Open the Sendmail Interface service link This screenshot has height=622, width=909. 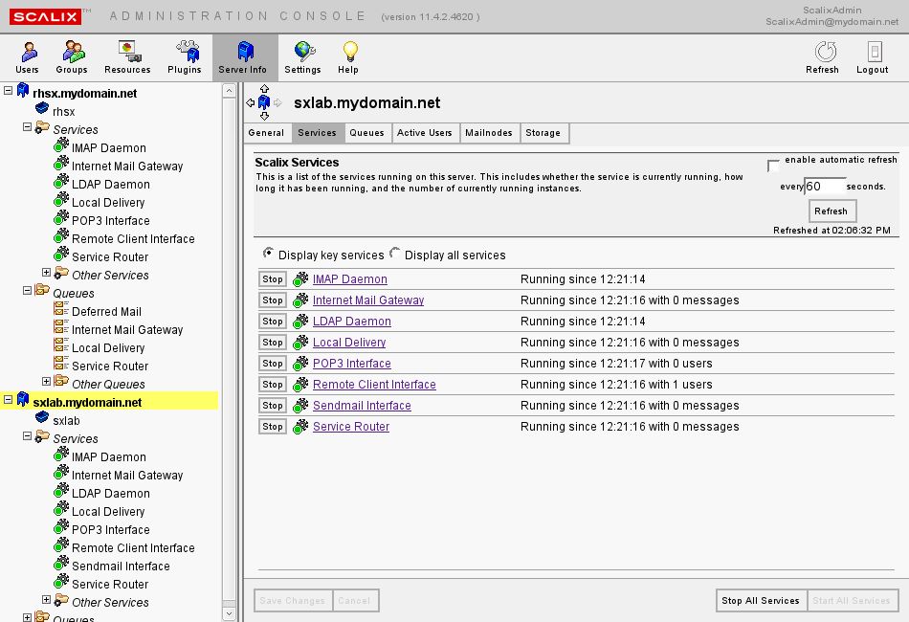click(x=362, y=406)
